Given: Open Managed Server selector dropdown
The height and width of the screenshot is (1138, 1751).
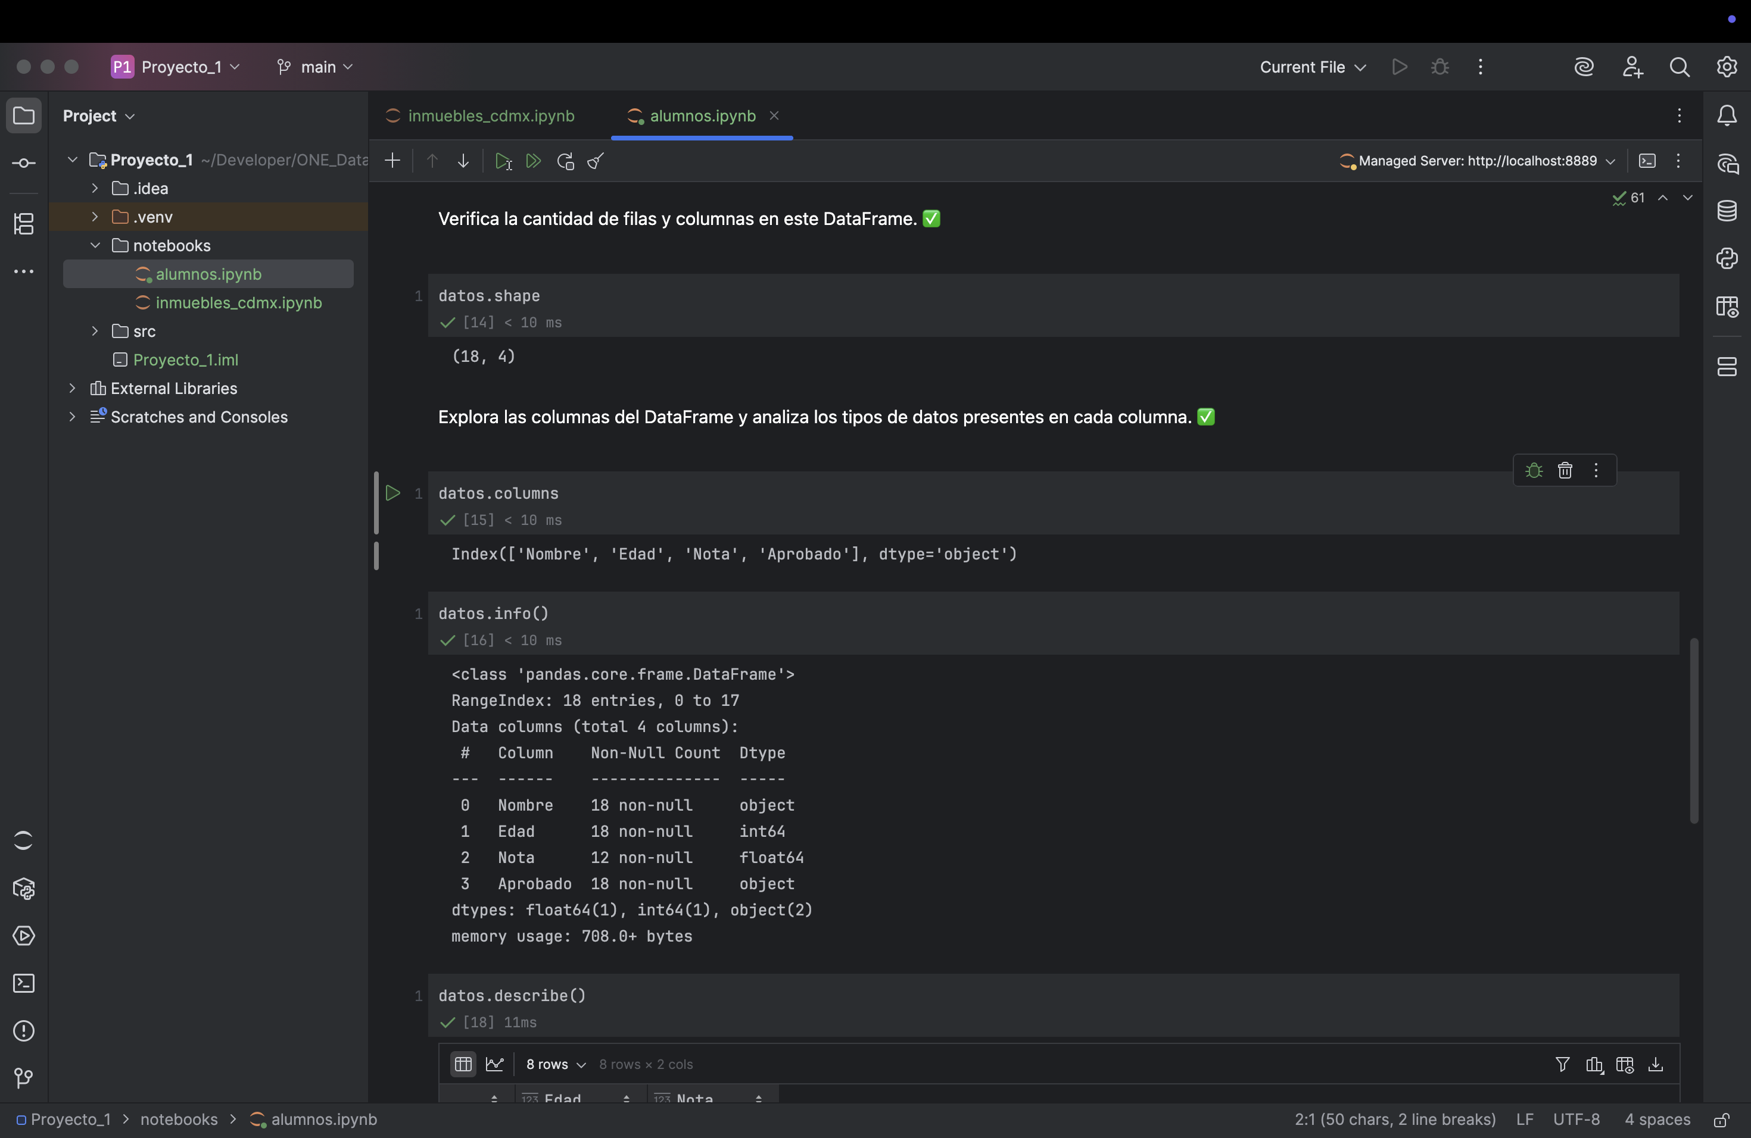Looking at the screenshot, I should point(1477,161).
